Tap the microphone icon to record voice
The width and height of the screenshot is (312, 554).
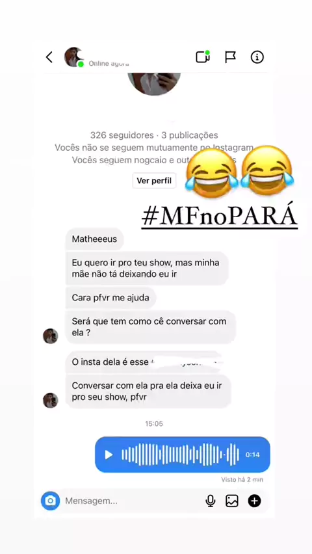click(210, 501)
